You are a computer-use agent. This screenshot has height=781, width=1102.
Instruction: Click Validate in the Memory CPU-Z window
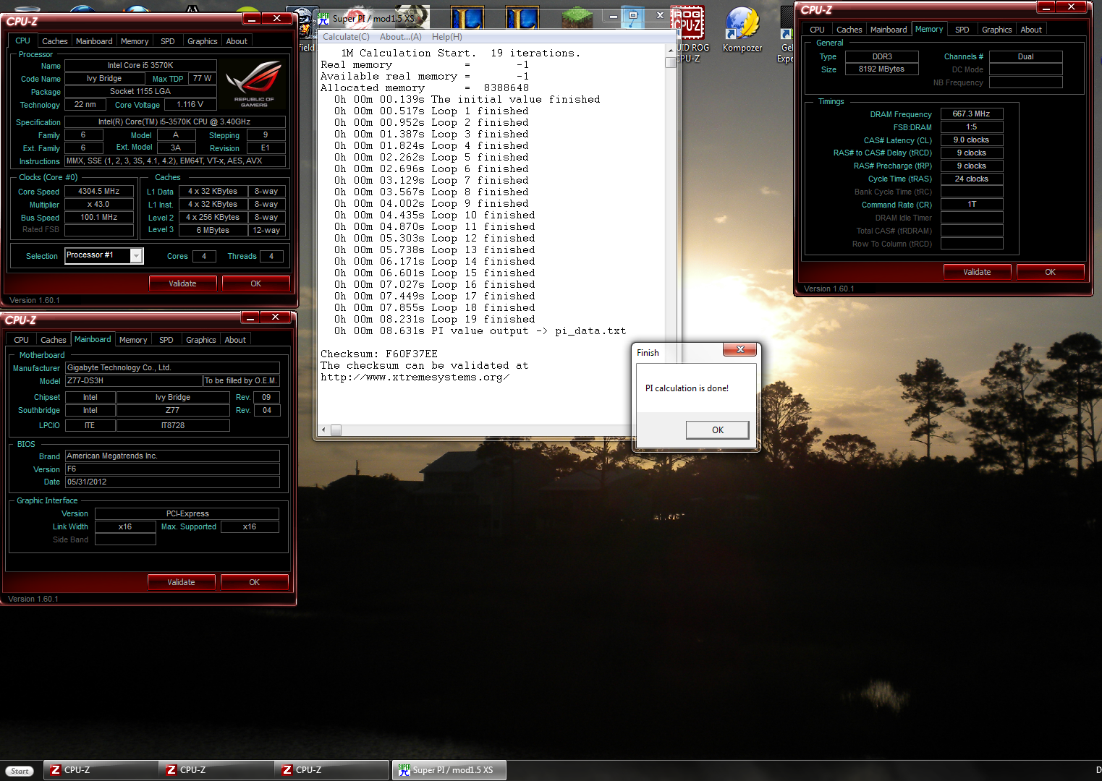point(977,272)
